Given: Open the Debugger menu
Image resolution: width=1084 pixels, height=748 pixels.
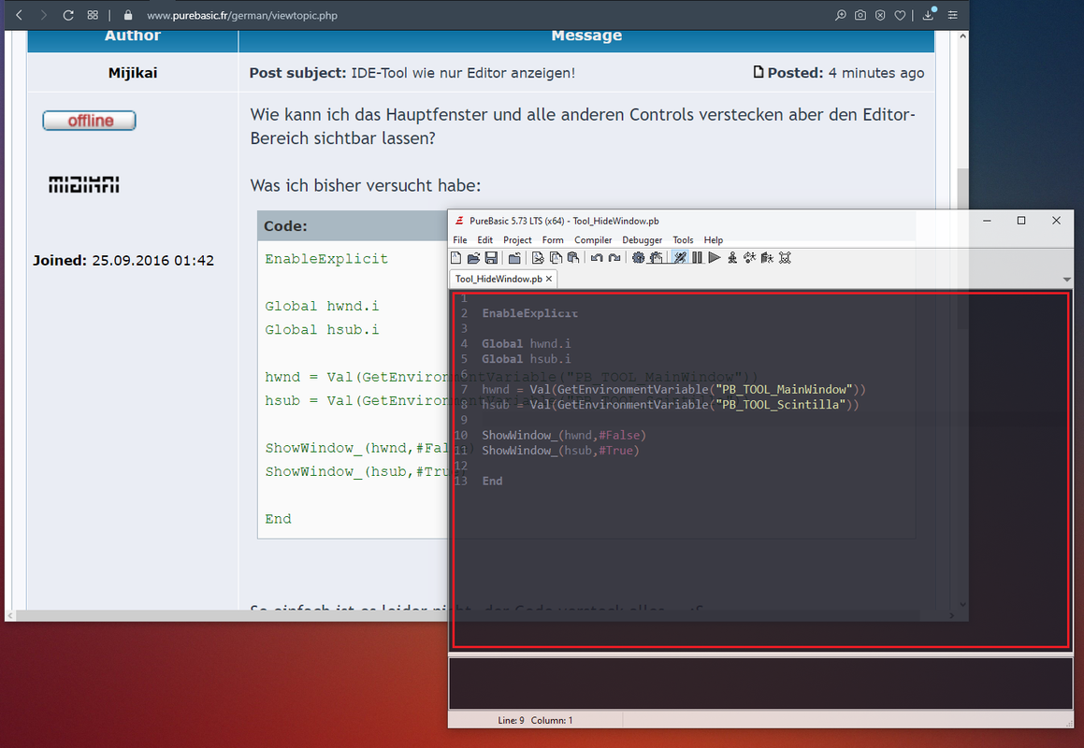Looking at the screenshot, I should point(643,240).
